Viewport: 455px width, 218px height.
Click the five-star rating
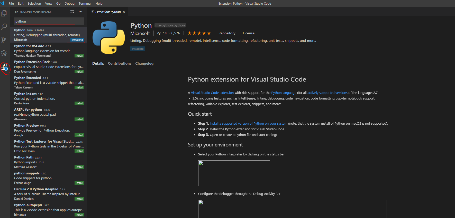[199, 33]
